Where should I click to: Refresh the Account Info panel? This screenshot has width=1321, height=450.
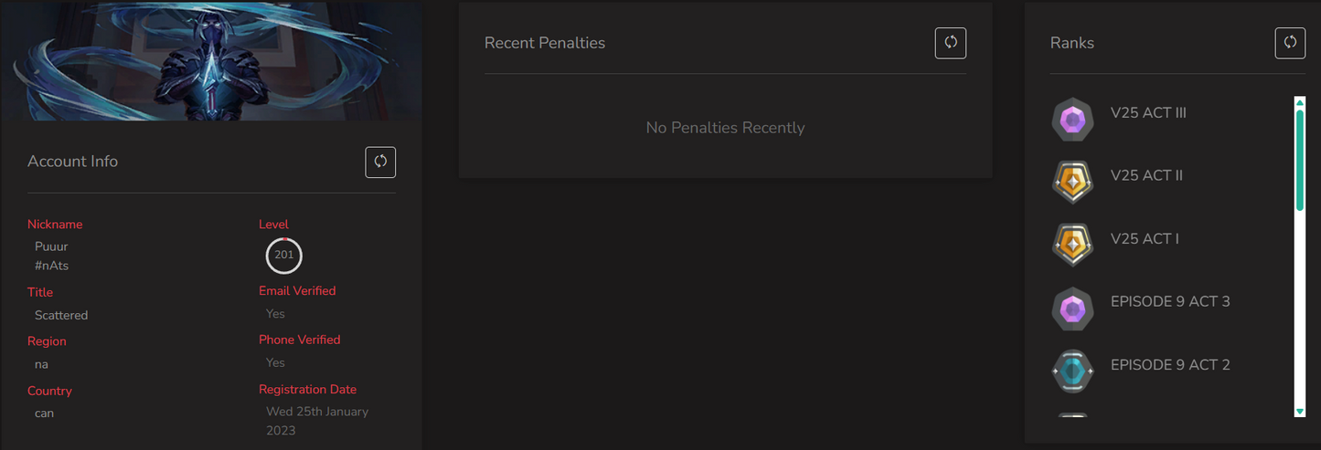point(380,162)
